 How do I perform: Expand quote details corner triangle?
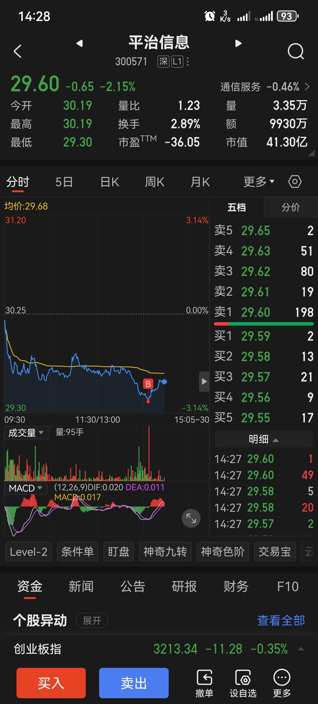point(311,153)
